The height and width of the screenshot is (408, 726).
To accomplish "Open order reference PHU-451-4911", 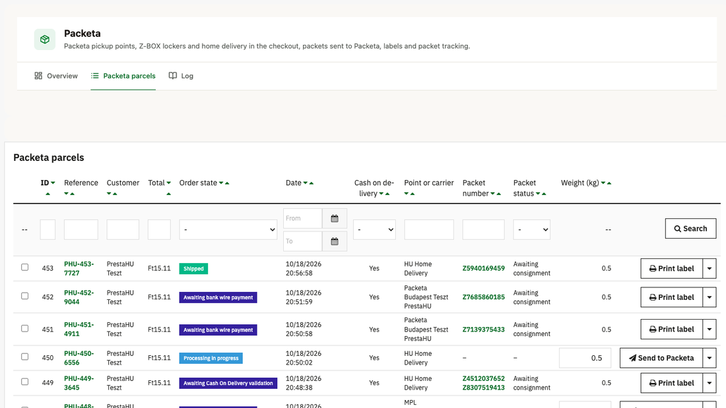I will [x=79, y=330].
